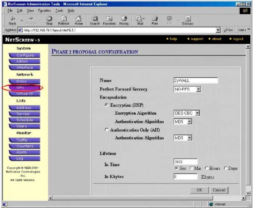This screenshot has height=208, width=253.
Task: Open the Edit menu
Action: coord(20,11)
